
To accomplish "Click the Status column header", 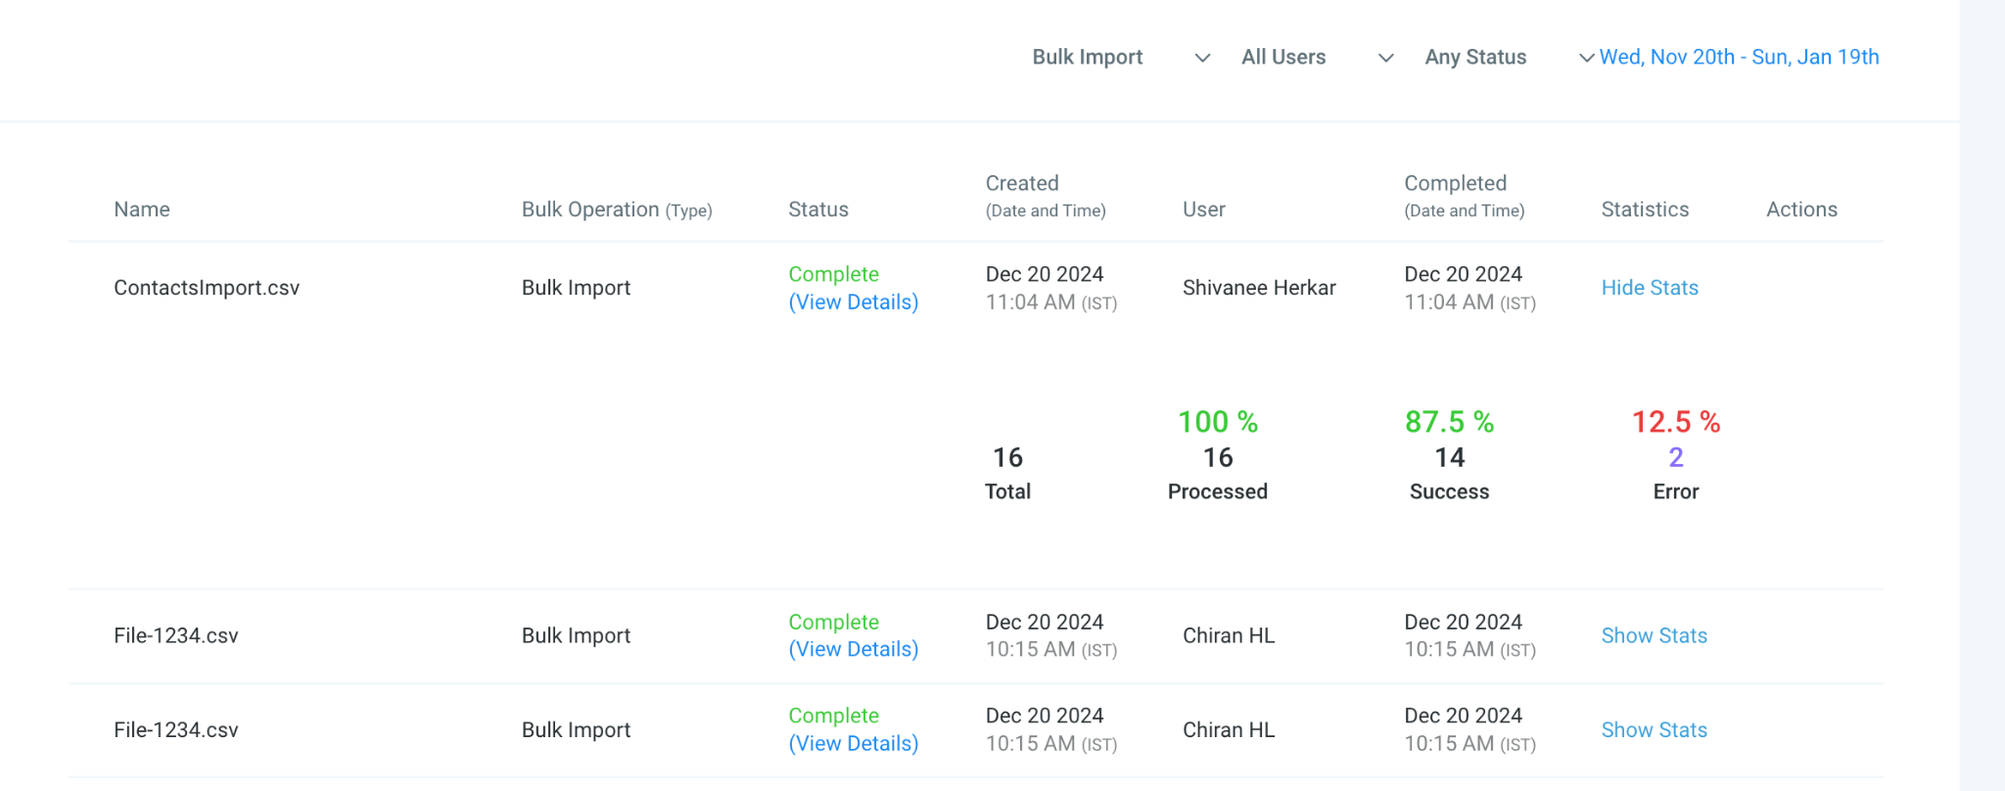I will (818, 209).
